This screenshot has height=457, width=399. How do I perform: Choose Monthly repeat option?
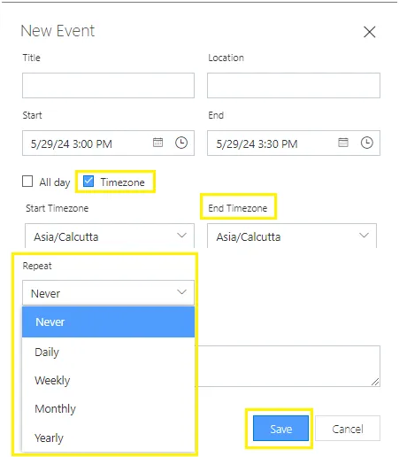point(108,409)
